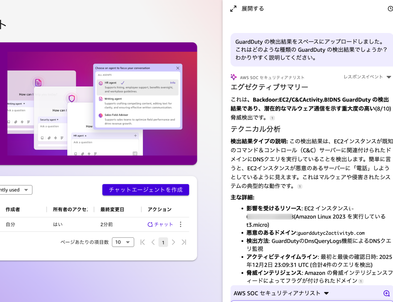Click the ページあたりの項目数 label

click(85, 242)
